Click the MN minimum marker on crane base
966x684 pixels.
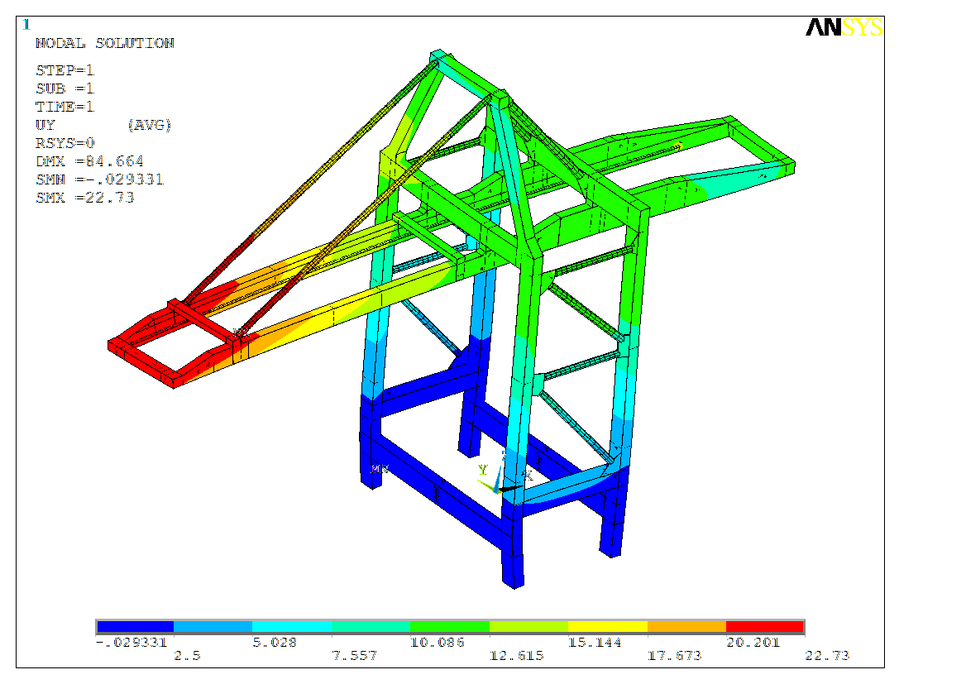click(380, 469)
